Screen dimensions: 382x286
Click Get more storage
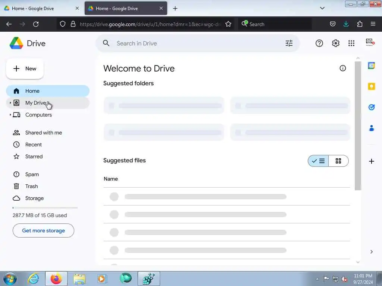point(43,231)
